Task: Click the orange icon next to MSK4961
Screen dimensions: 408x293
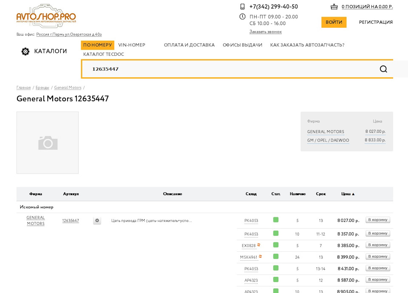Action: click(x=260, y=256)
